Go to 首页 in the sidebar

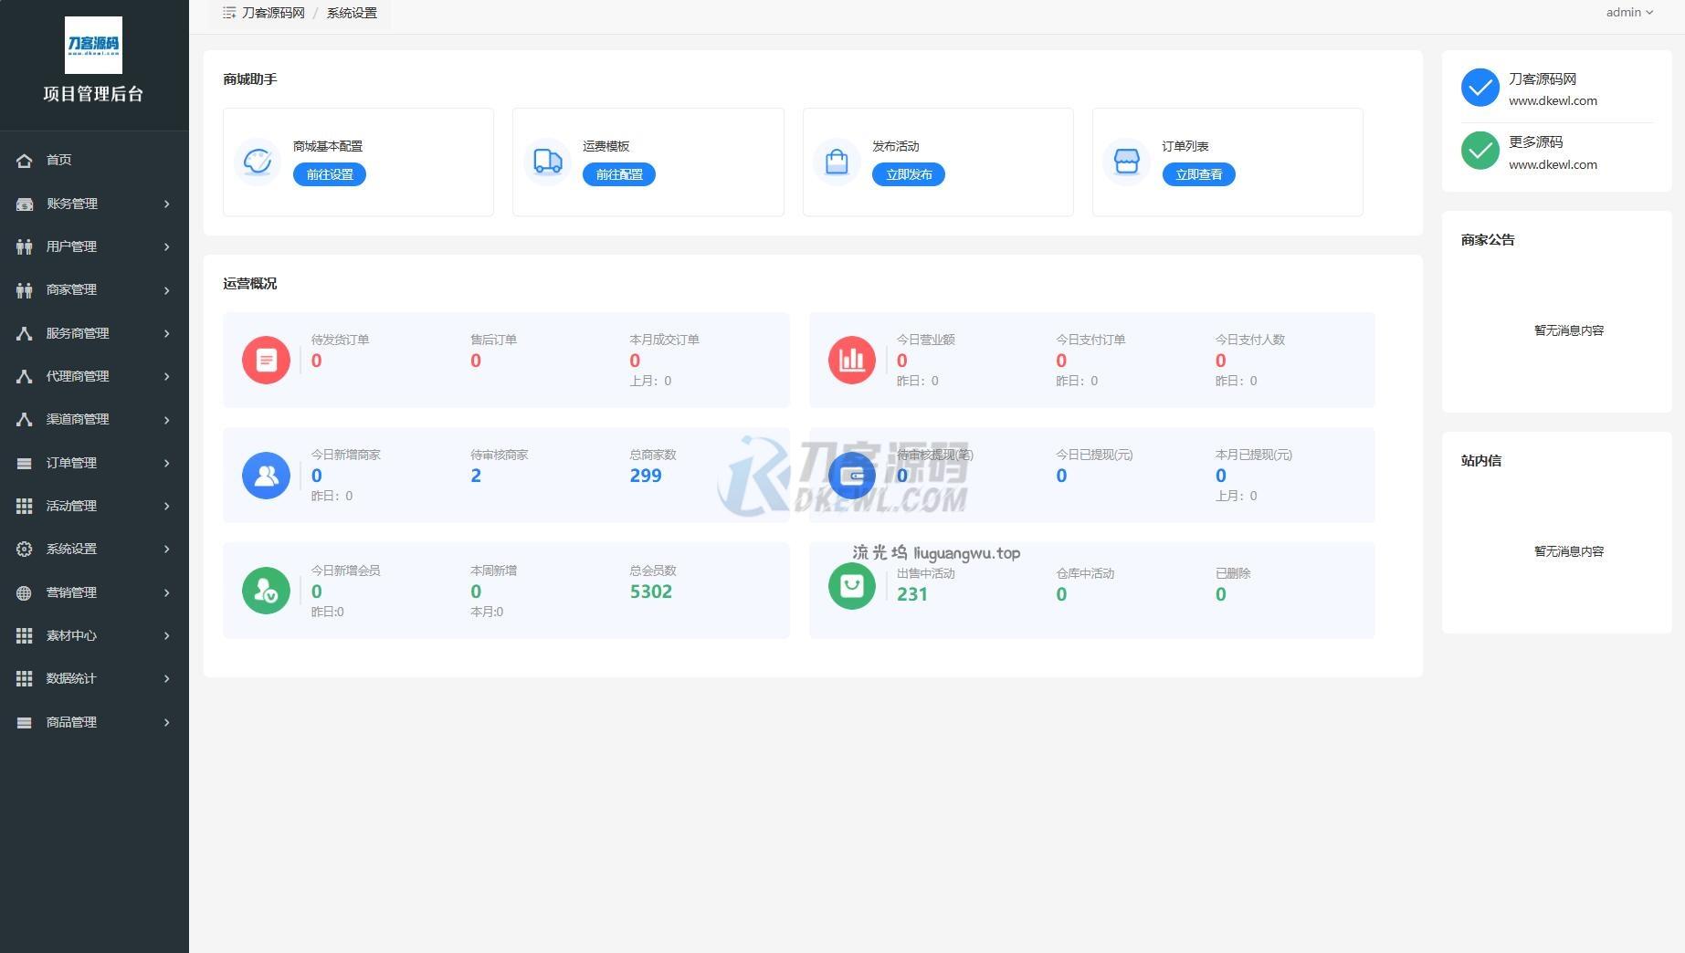[59, 160]
